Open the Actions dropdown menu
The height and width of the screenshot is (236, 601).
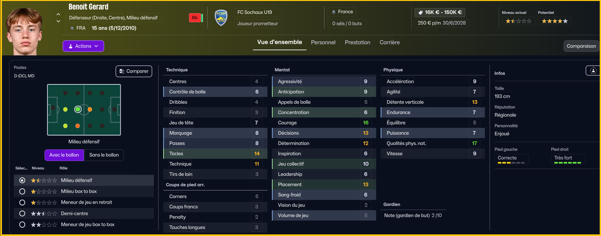coord(83,46)
